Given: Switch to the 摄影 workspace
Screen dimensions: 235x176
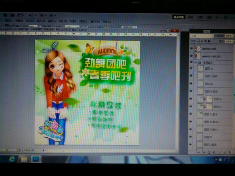Looking at the screenshot, I should coord(210,18).
